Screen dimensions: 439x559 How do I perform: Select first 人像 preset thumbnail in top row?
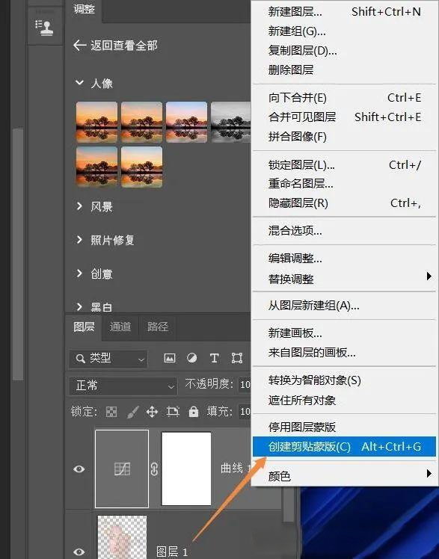tap(96, 123)
